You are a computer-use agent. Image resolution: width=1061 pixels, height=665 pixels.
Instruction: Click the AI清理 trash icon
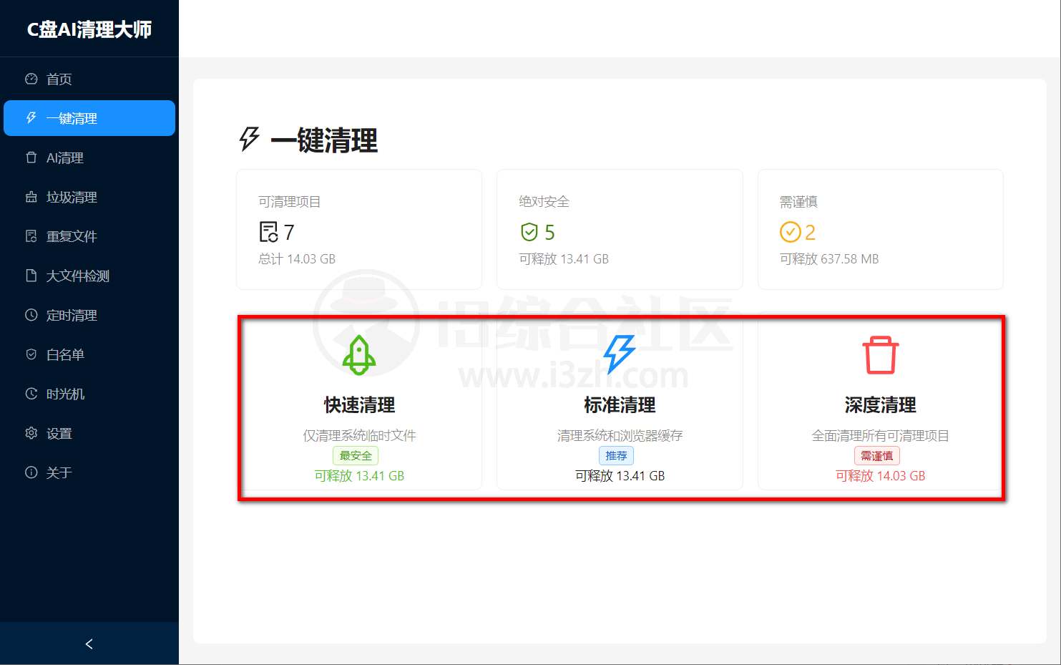(30, 157)
